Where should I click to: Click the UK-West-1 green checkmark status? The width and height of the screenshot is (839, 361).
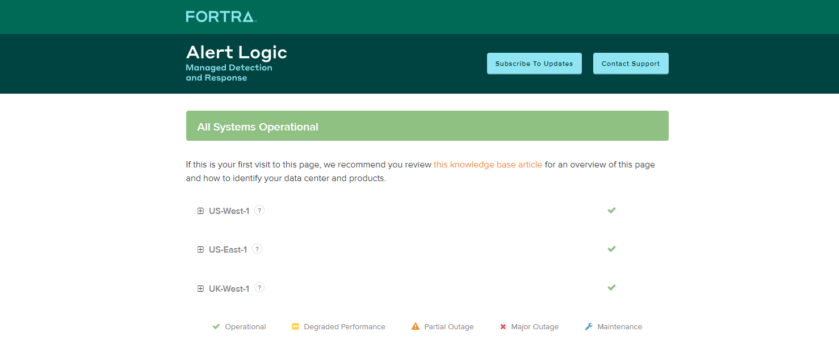(x=611, y=288)
